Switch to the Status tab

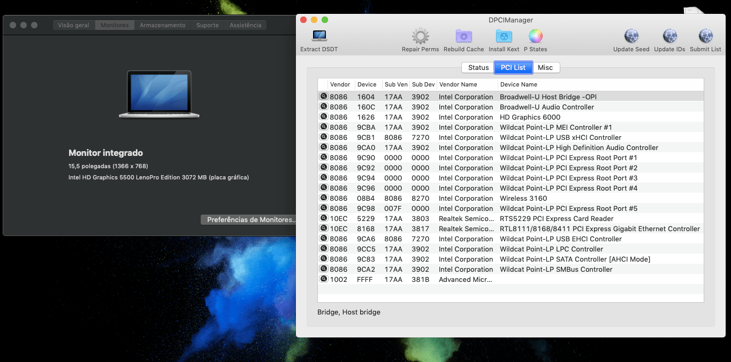478,68
